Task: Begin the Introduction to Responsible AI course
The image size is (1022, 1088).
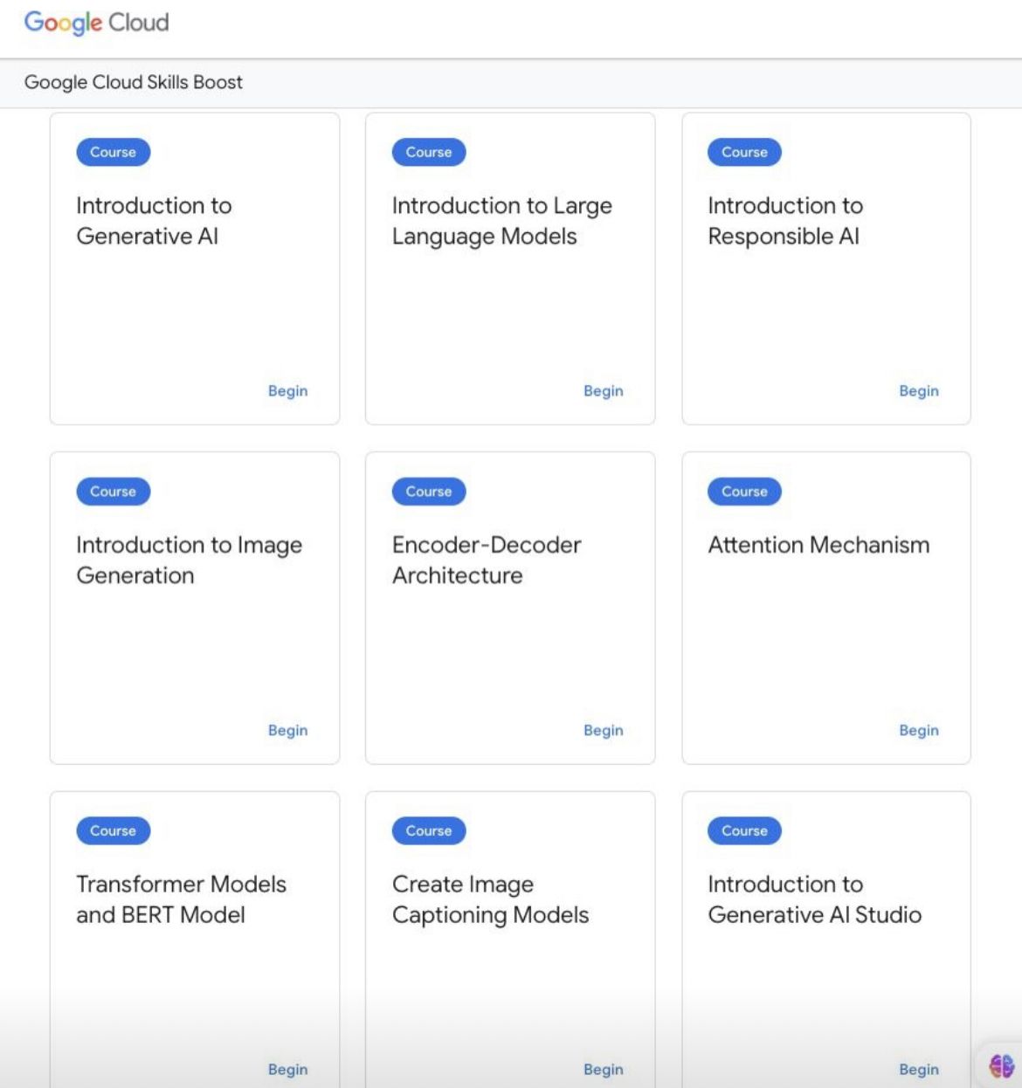Action: [x=919, y=391]
